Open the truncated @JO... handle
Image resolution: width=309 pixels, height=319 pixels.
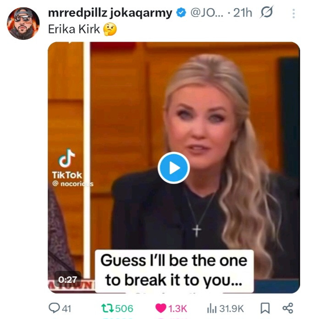click(x=207, y=13)
